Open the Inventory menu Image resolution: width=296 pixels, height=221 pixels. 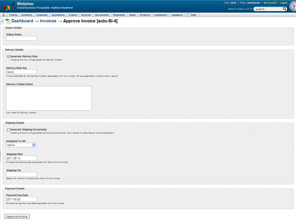(x=27, y=15)
